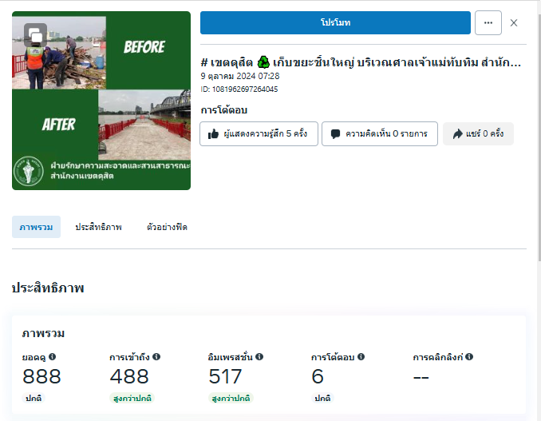
Task: Open ความคิดเห็น 0 รายการ comments button
Action: [380, 133]
